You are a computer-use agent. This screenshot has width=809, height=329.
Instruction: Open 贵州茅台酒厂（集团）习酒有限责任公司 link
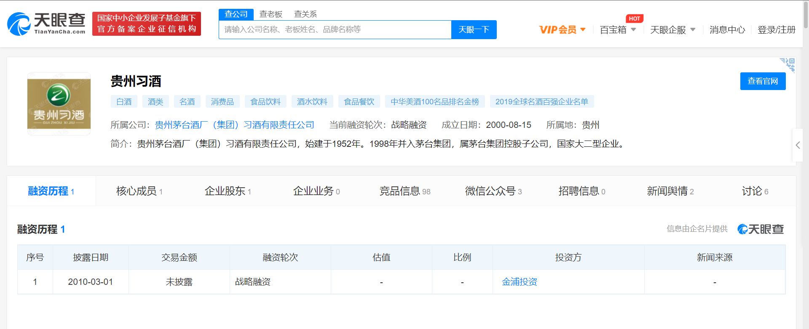point(235,125)
